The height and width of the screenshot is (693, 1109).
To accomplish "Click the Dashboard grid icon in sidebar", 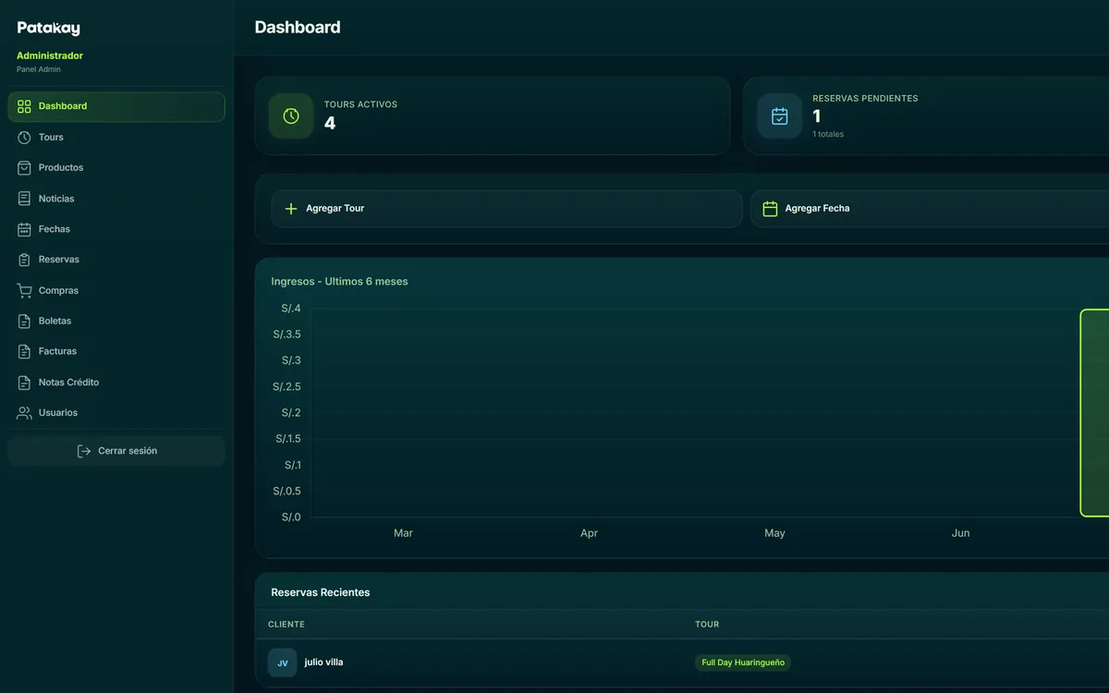I will click(x=24, y=106).
